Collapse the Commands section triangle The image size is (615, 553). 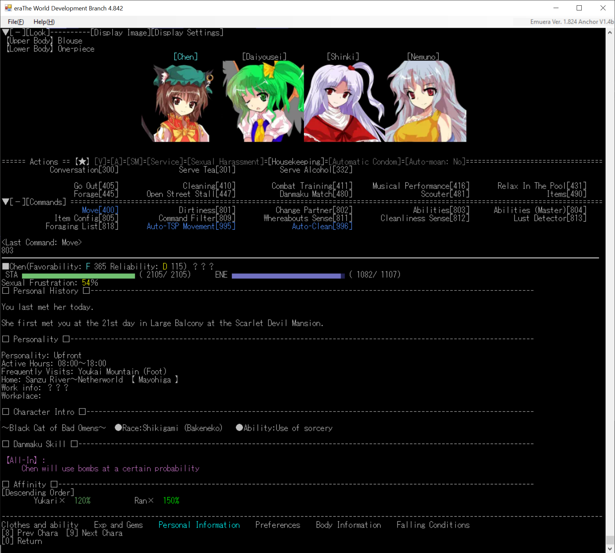(5, 202)
